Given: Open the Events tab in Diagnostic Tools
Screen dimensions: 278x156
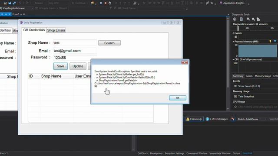Looking at the screenshot, I should pos(249,76).
